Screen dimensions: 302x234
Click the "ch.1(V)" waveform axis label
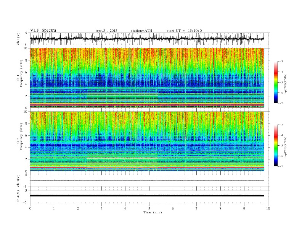[18, 39]
